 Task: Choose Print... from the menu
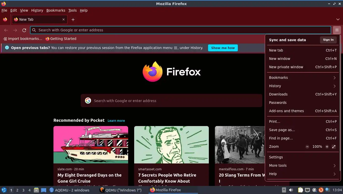click(303, 122)
